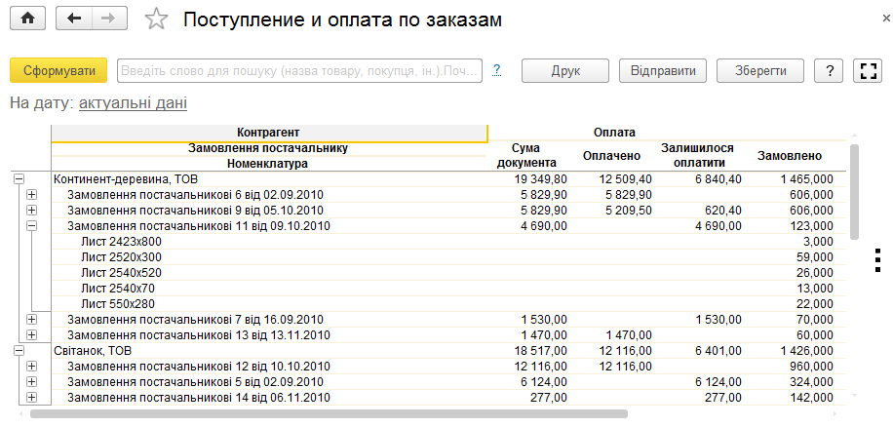This screenshot has height=427, width=893.
Task: Open the search help question mark link
Action: 497,70
